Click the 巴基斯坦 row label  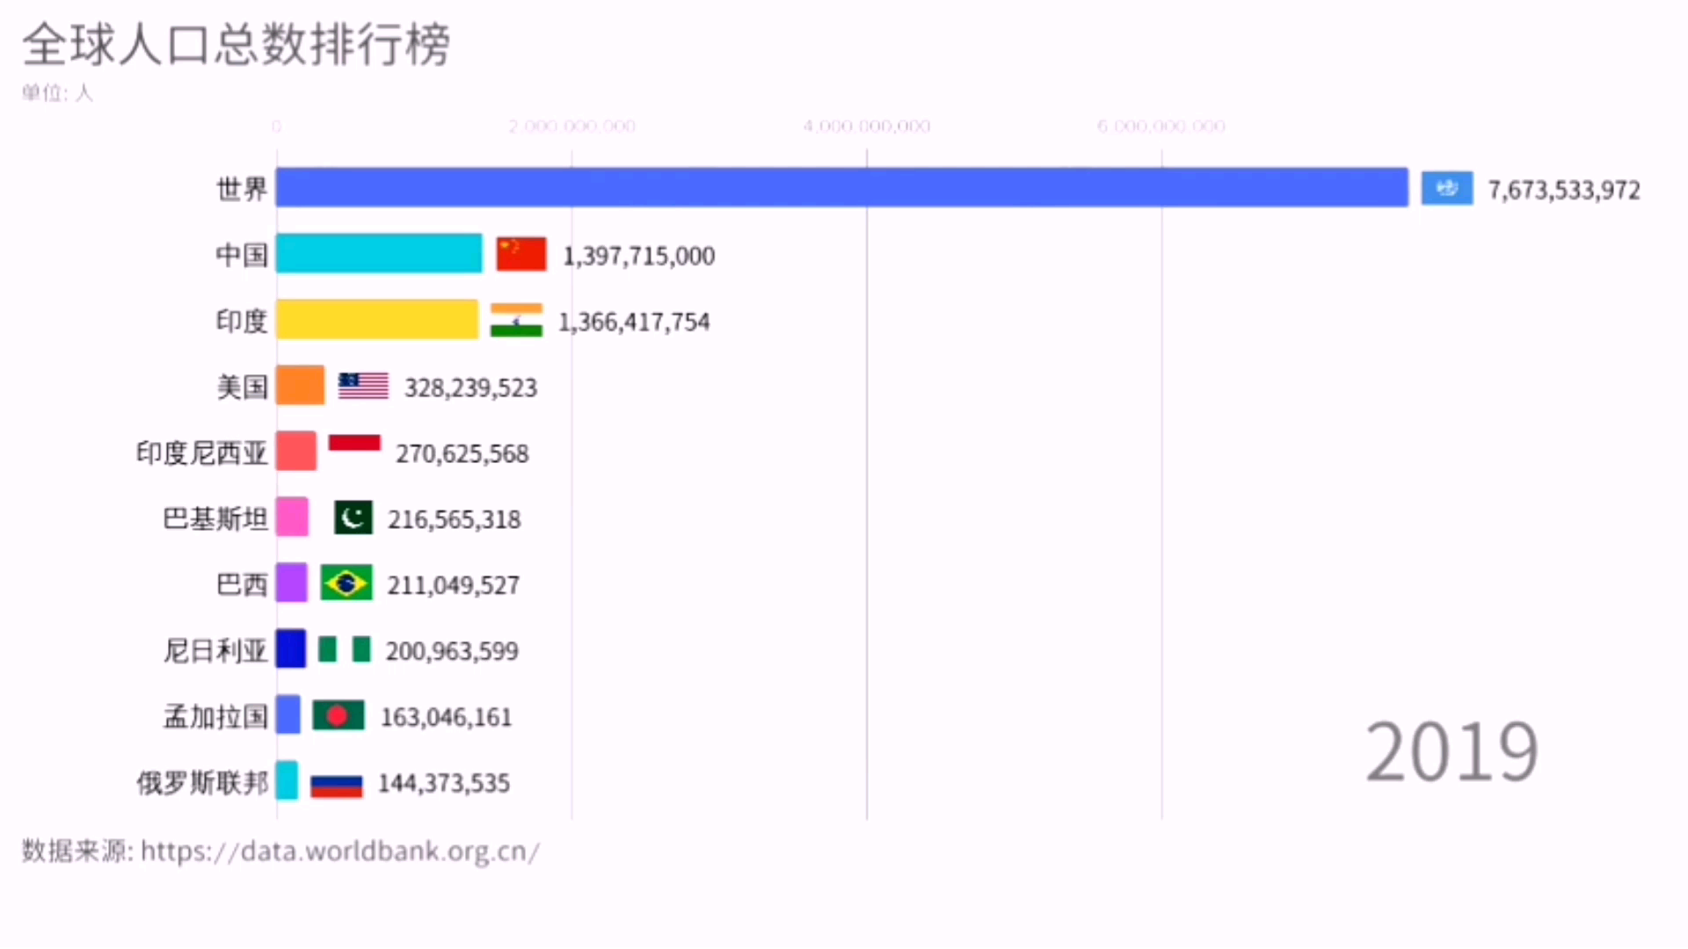pyautogui.click(x=215, y=518)
